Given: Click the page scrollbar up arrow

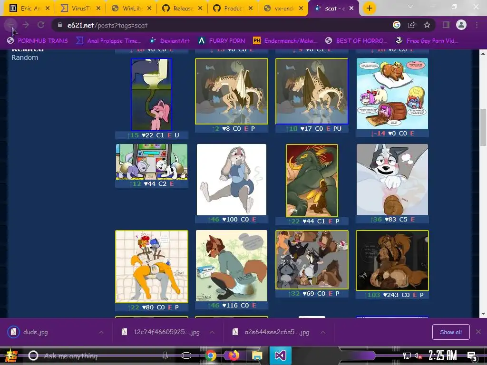Looking at the screenshot, I should tap(483, 53).
